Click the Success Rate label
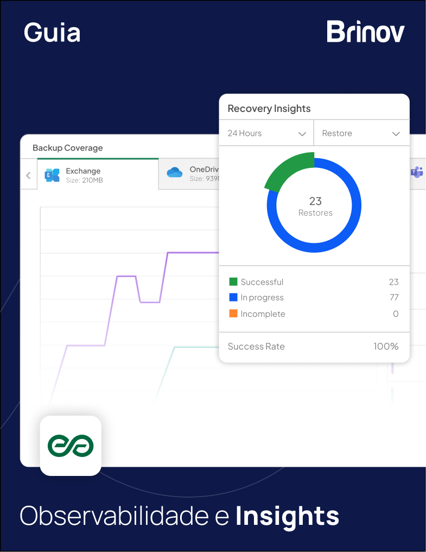 click(256, 347)
